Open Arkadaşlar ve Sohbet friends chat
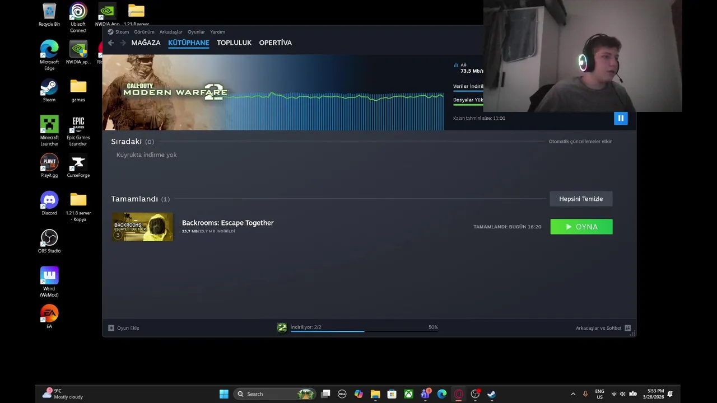Screen dimensions: 717x403 [603, 328]
